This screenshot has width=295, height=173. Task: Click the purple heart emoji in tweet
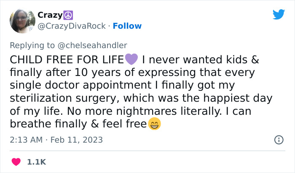(131, 59)
